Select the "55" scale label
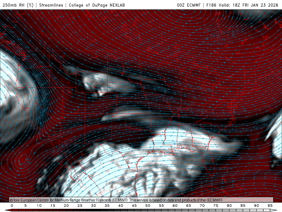Screen dimensions: 282x212 pyautogui.click(x=161, y=206)
